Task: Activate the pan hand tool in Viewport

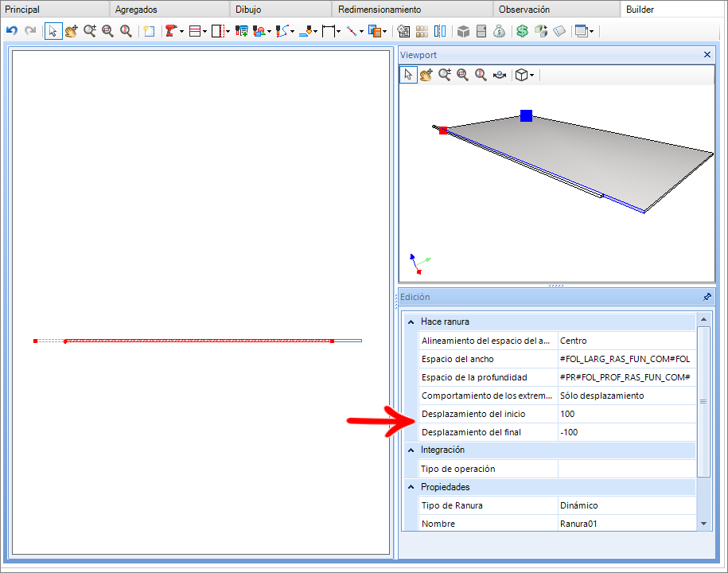Action: [426, 75]
